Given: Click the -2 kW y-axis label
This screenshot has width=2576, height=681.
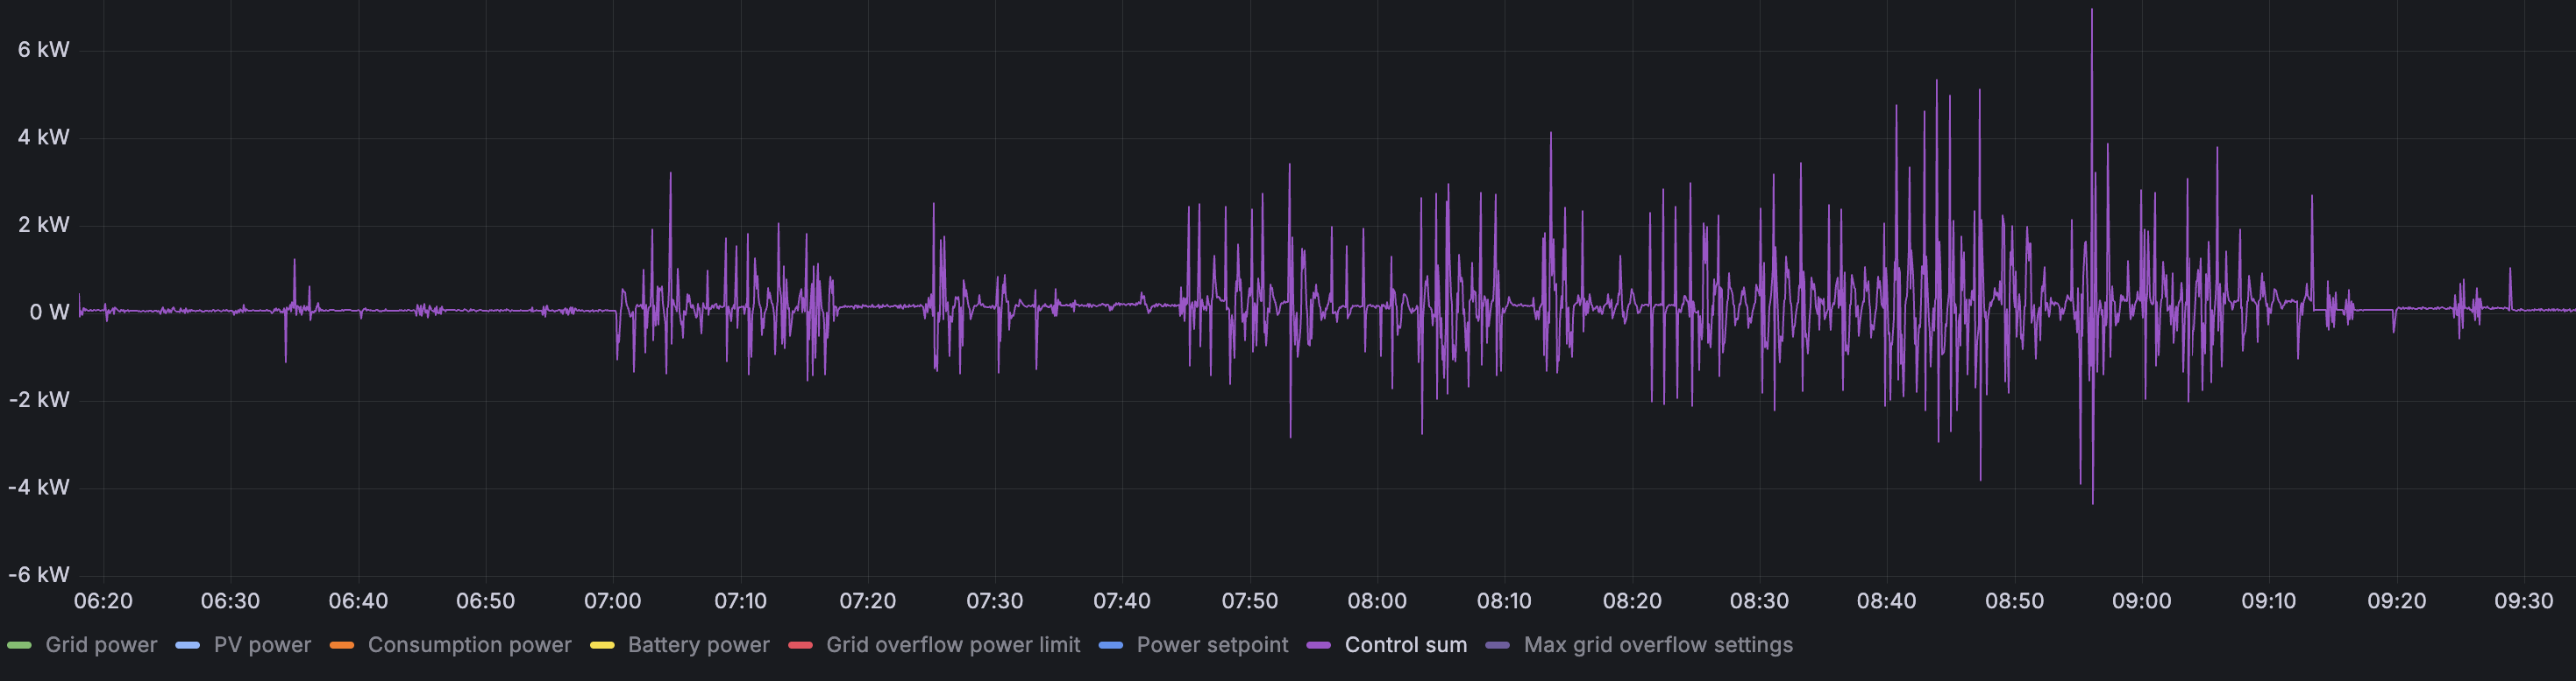Looking at the screenshot, I should pos(39,399).
